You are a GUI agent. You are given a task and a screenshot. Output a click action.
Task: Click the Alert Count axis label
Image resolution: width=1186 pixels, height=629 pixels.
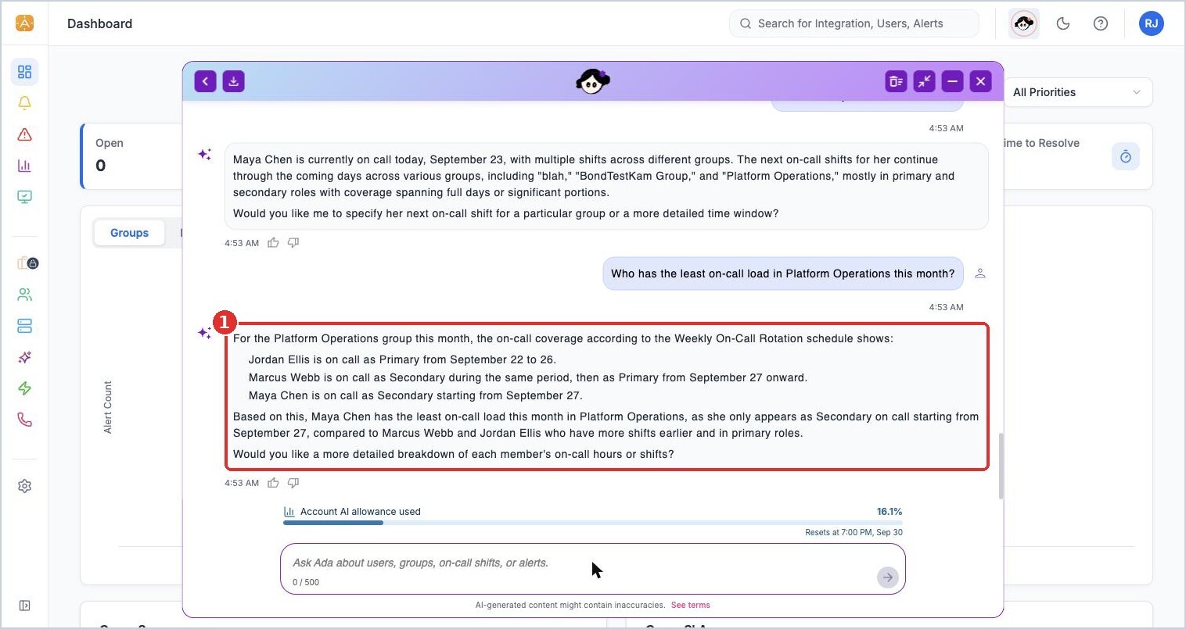108,407
